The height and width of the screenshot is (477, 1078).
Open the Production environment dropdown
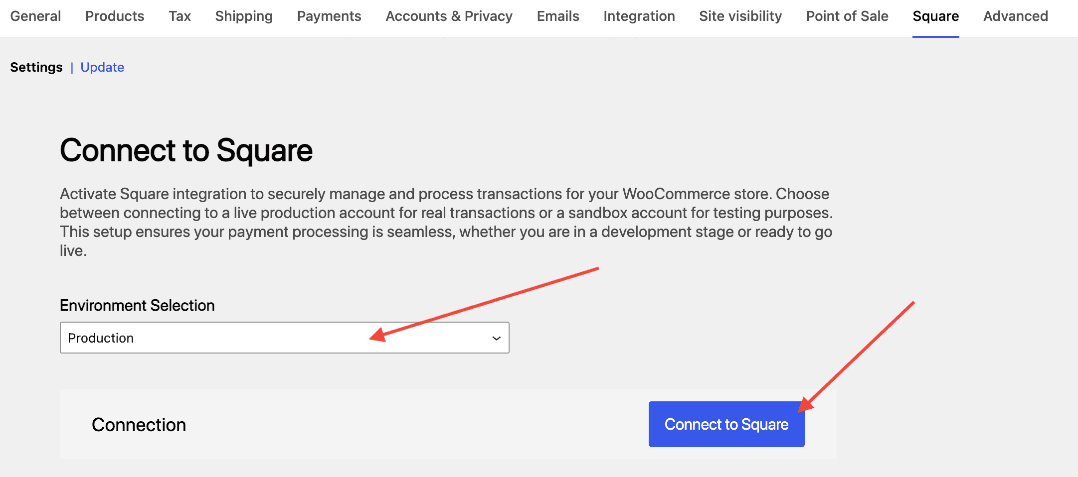284,338
